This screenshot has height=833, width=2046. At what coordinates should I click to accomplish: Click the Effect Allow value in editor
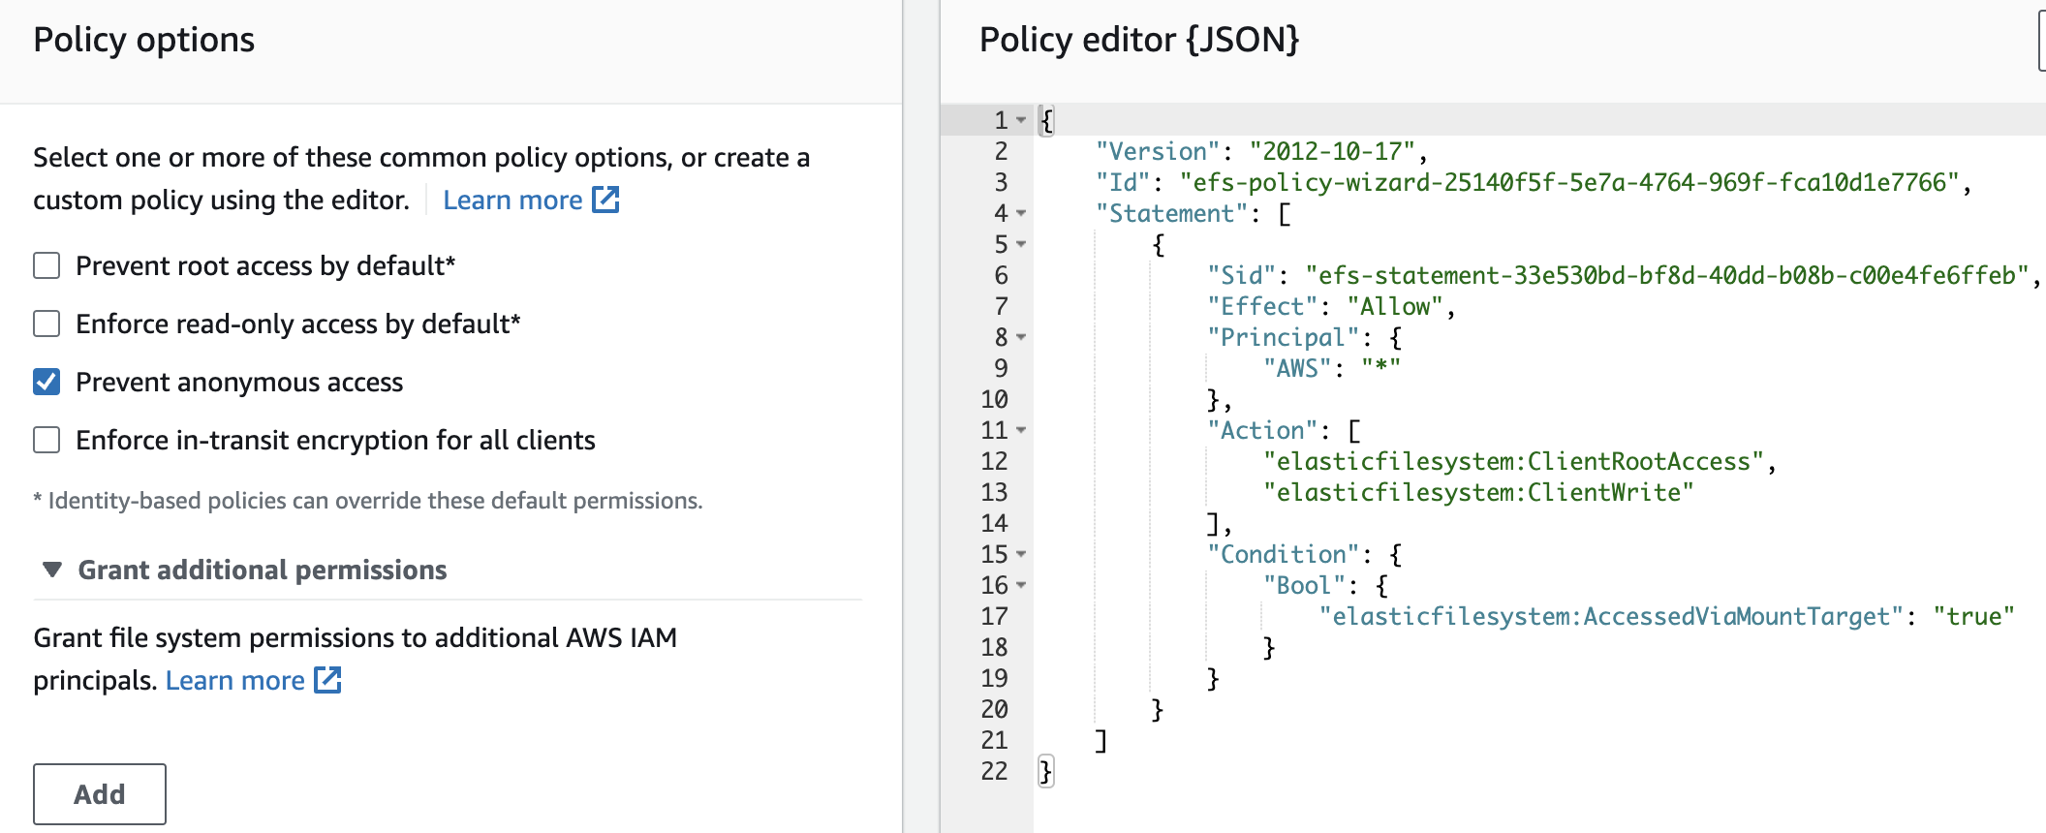point(1395,306)
